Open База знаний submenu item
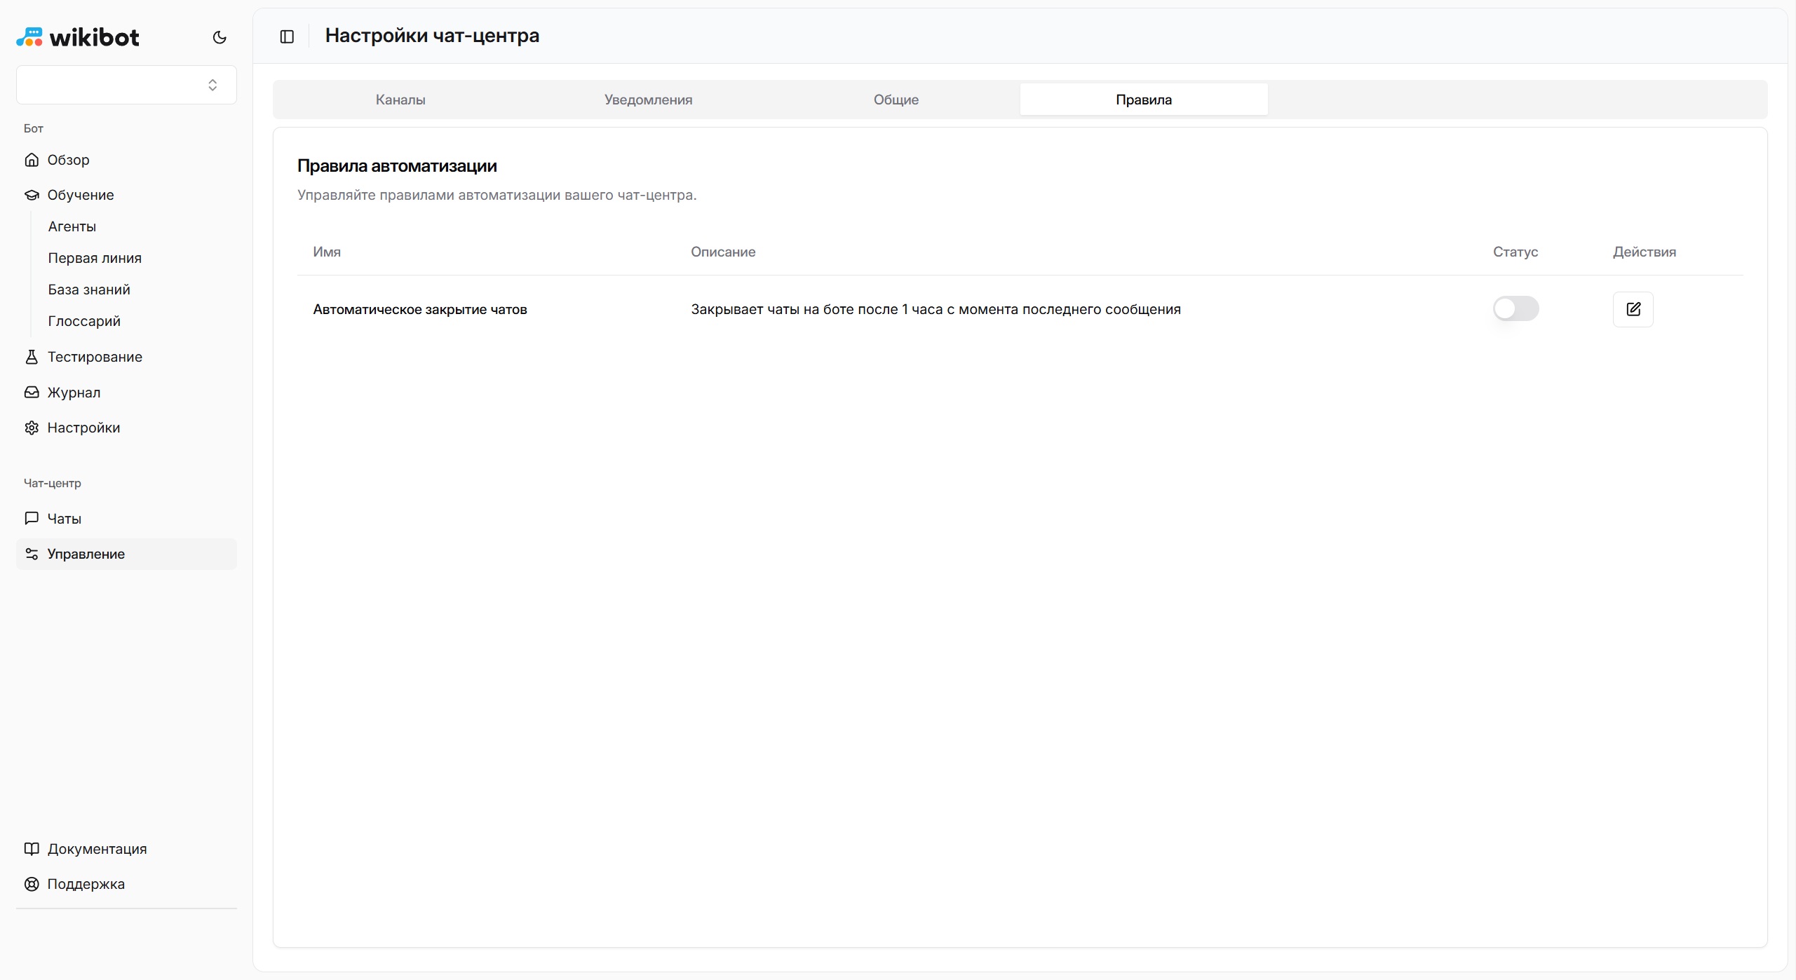Viewport: 1796px width, 980px height. pos(89,290)
